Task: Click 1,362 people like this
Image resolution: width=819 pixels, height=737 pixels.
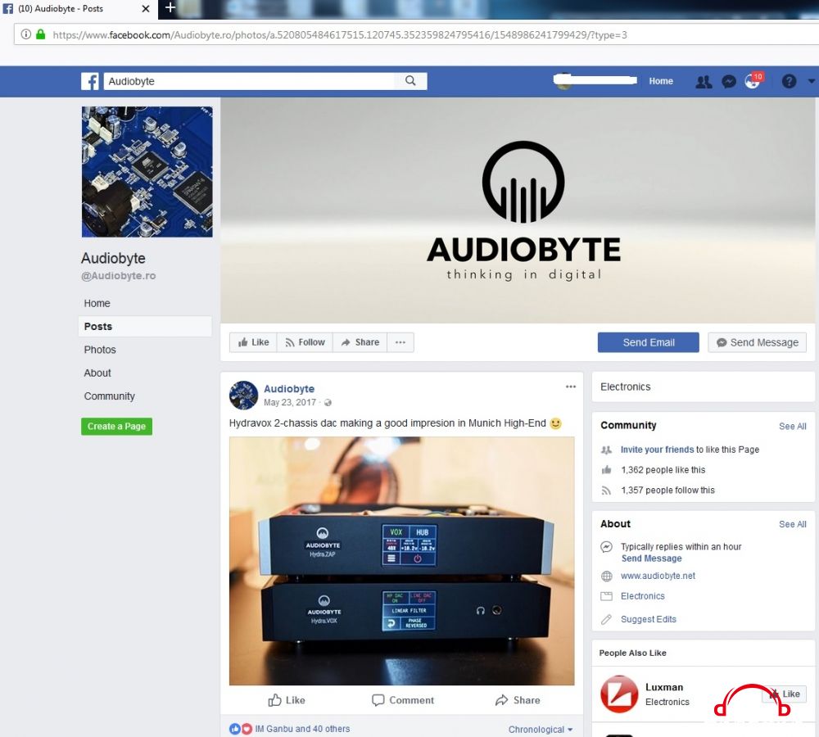Action: click(663, 470)
